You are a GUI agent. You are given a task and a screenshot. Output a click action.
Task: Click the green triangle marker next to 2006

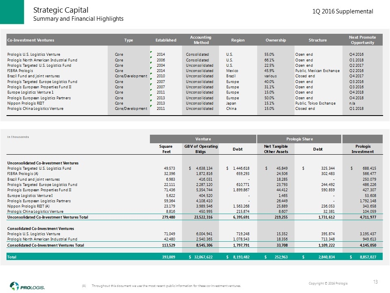[x=151, y=58]
